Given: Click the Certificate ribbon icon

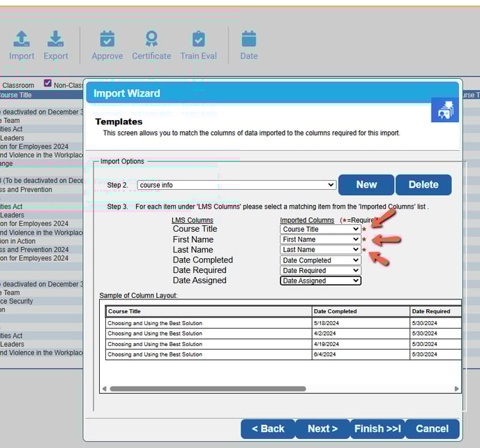Looking at the screenshot, I should click(151, 40).
